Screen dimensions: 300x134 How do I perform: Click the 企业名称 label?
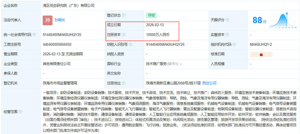[11, 5]
